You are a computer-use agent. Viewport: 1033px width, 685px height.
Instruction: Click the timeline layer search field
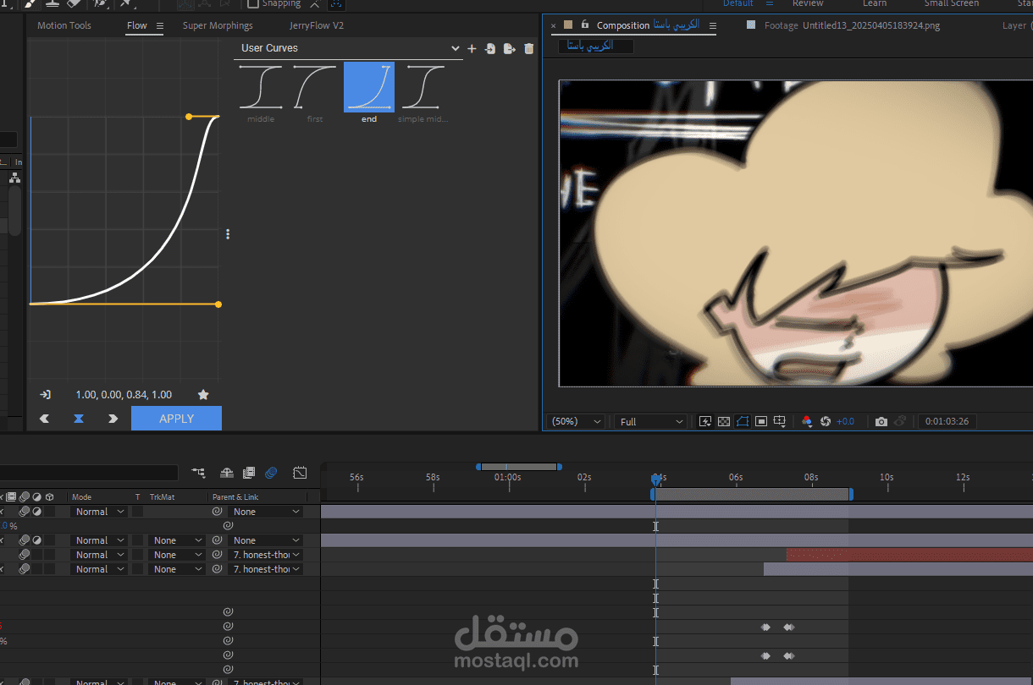[89, 473]
